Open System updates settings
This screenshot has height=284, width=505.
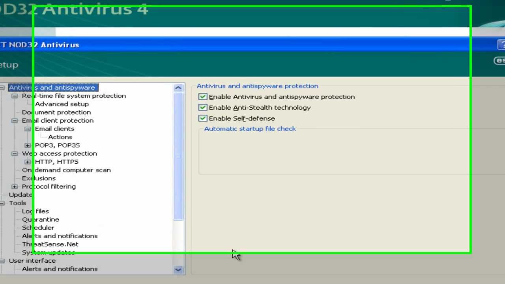click(48, 252)
